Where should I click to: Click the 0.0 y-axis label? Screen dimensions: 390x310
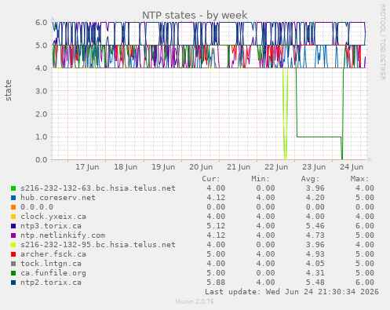(42, 159)
